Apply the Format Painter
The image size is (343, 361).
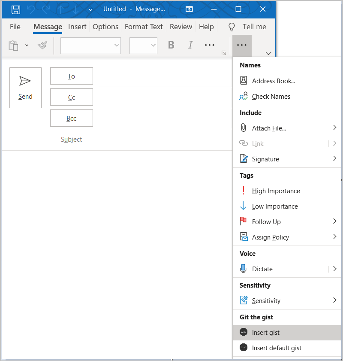[42, 45]
